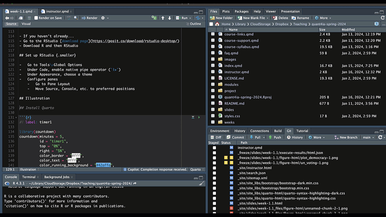Image resolution: width=386 pixels, height=217 pixels.
Task: Go to Home directory icon in Files
Action: (217, 24)
